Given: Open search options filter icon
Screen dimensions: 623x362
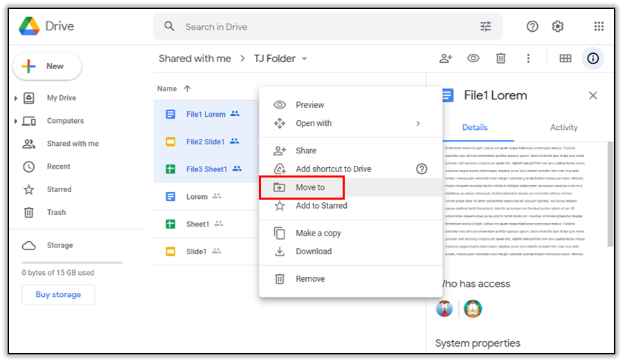Looking at the screenshot, I should tap(486, 26).
